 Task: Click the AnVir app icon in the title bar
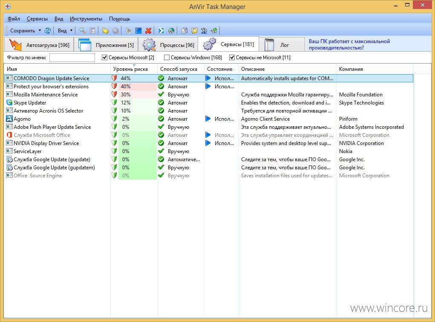(x=8, y=6)
